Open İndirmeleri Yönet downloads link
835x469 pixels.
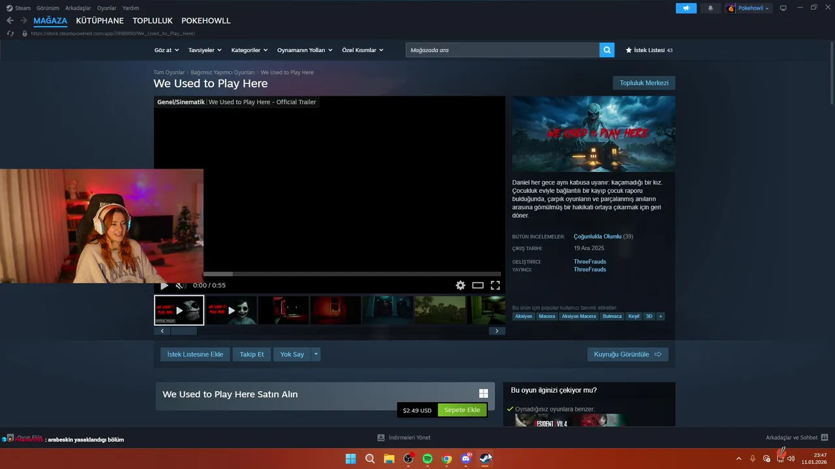(x=404, y=438)
